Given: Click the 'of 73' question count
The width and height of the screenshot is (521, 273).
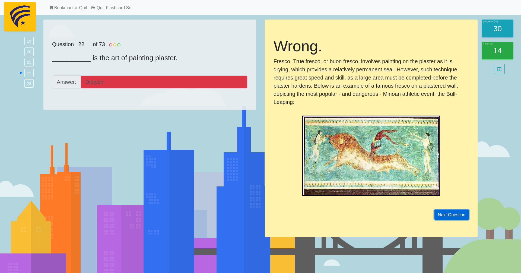Looking at the screenshot, I should click(99, 44).
